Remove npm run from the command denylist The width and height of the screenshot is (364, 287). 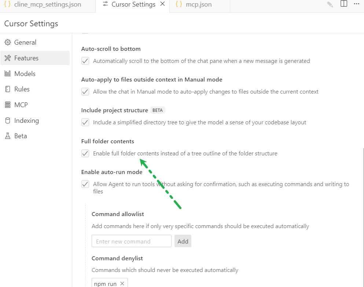pos(122,284)
